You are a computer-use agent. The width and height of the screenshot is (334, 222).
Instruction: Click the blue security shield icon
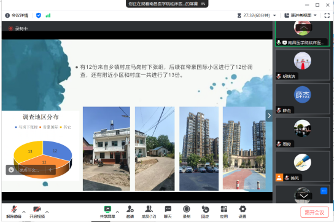(x=39, y=15)
